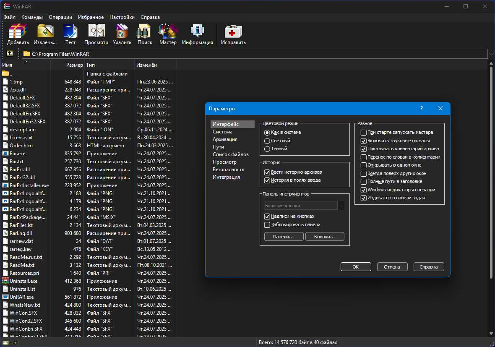495x347 pixels.
Task: Select the 'Тёмный' color mode
Action: pyautogui.click(x=267, y=149)
